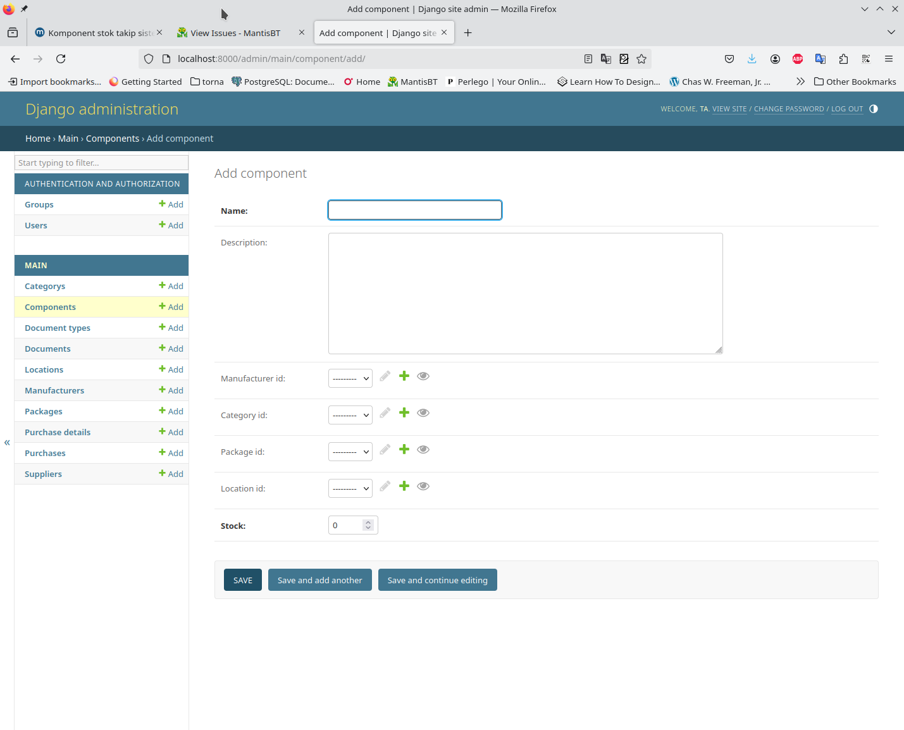This screenshot has width=904, height=730.
Task: Open the extensions puzzle-piece menu
Action: [x=843, y=59]
